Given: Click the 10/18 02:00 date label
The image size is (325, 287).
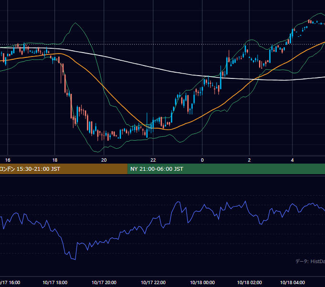Looking at the screenshot, I should [249, 282].
